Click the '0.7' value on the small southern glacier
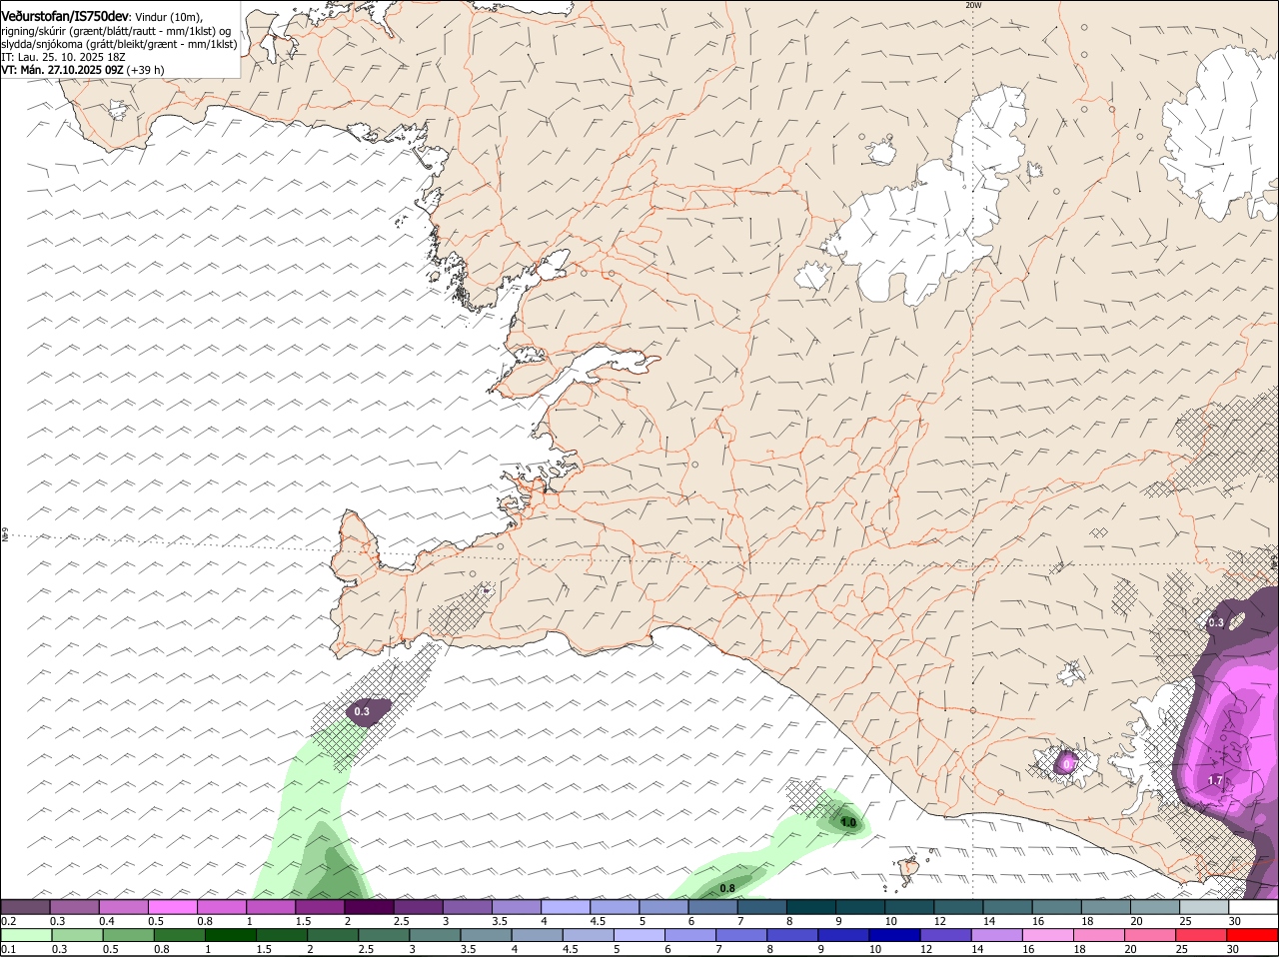The height and width of the screenshot is (957, 1279). 1068,764
